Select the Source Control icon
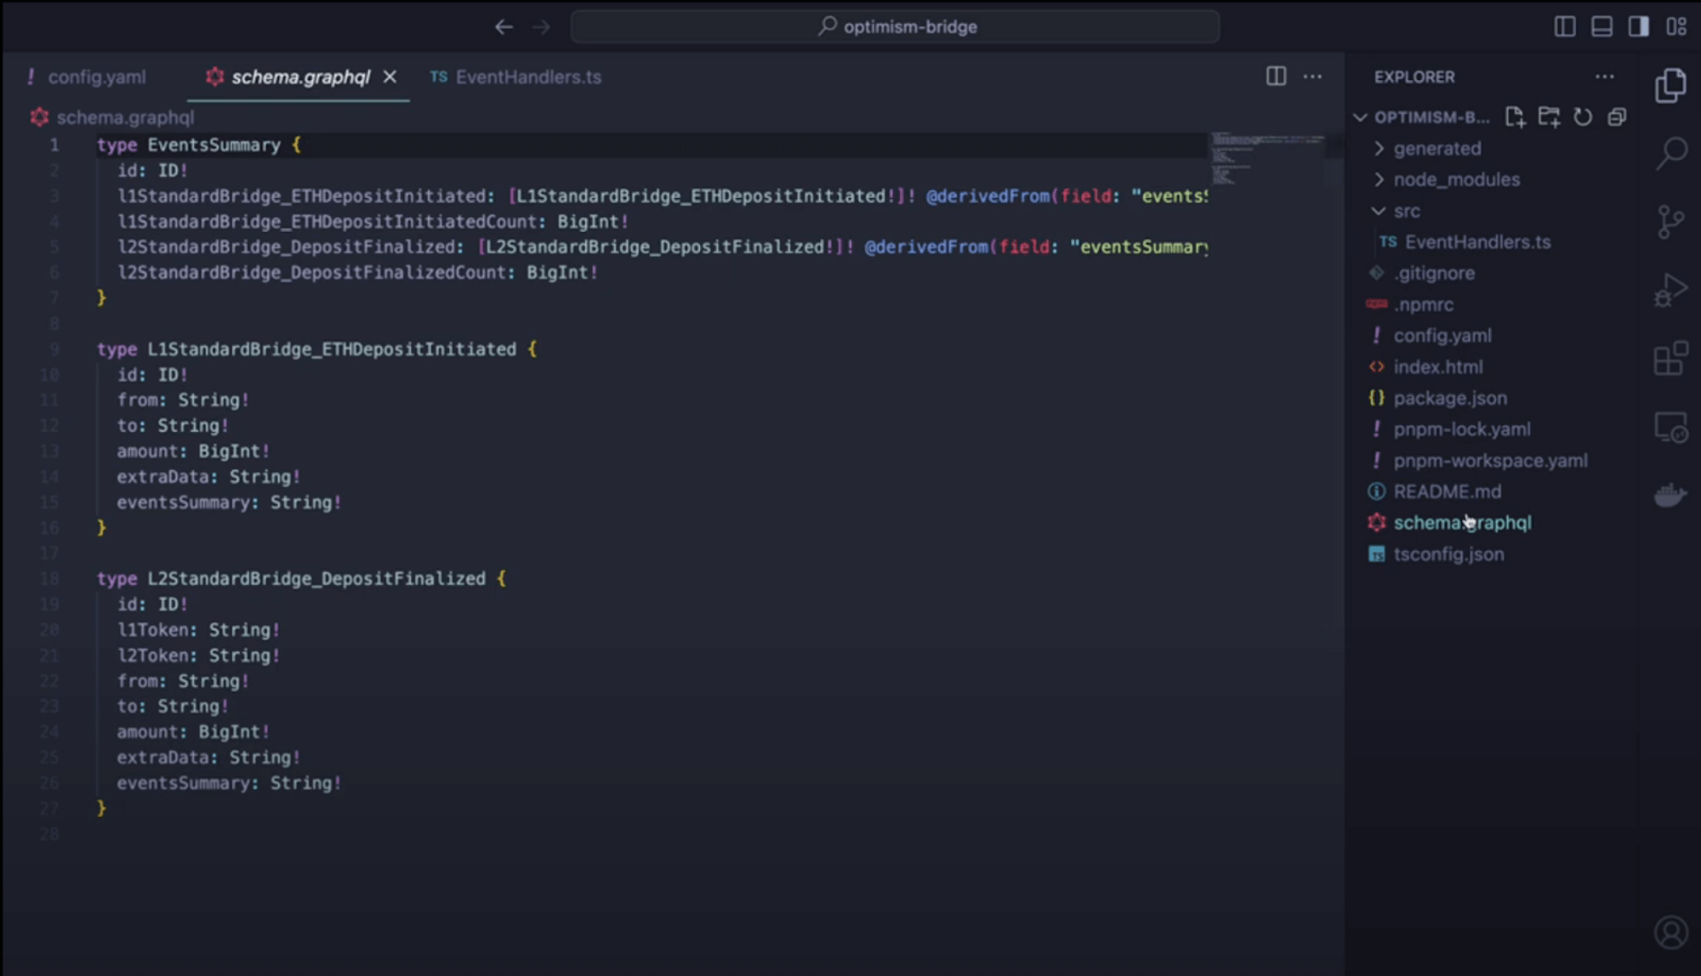Viewport: 1701px width, 976px height. [x=1670, y=221]
